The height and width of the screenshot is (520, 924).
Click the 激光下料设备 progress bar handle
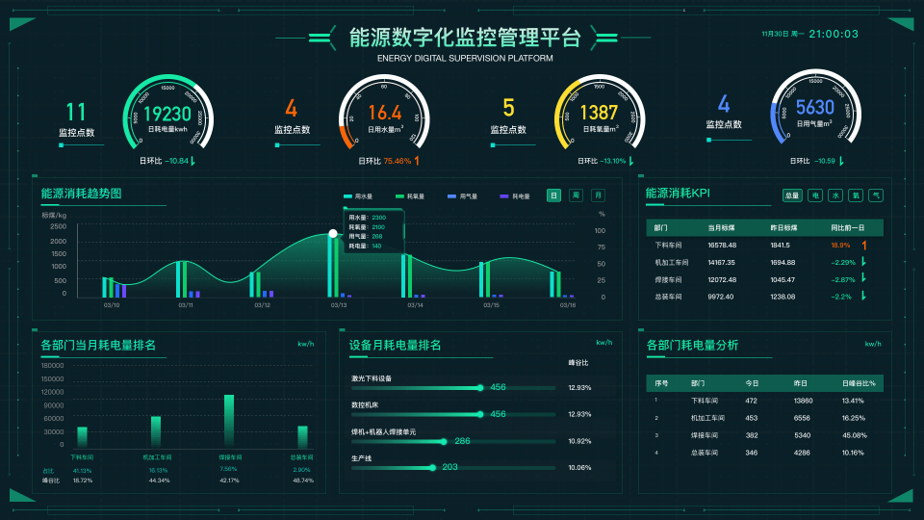pyautogui.click(x=480, y=388)
